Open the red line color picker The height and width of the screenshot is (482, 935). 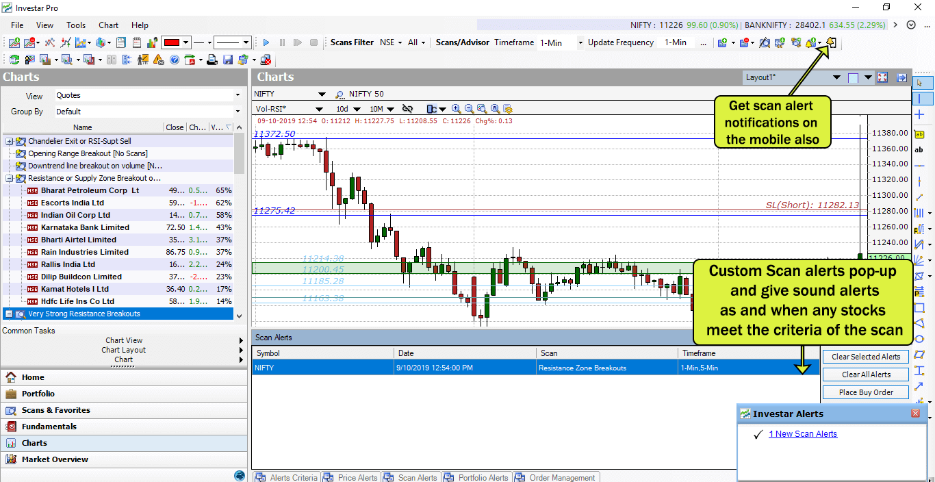pos(175,42)
